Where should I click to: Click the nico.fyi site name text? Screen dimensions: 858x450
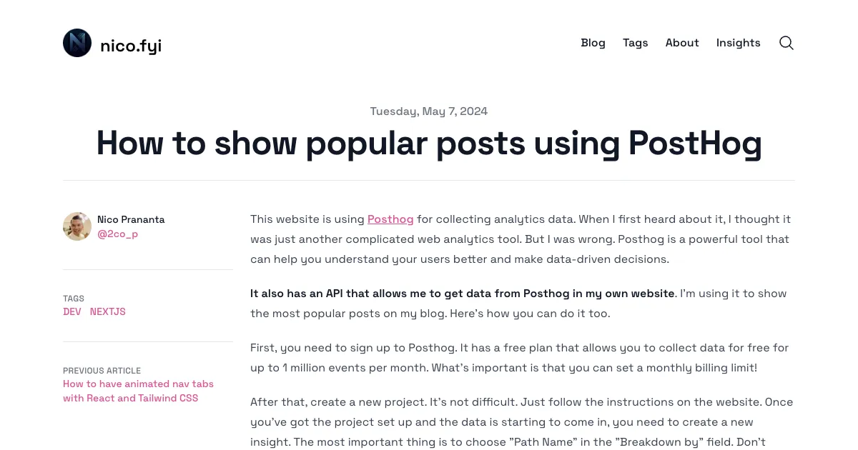pos(131,46)
